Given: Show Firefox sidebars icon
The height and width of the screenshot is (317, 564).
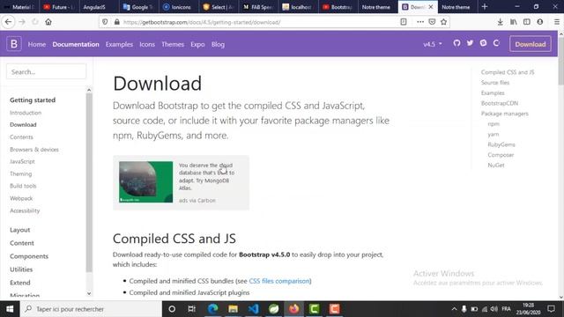Looking at the screenshot, I should (x=527, y=22).
